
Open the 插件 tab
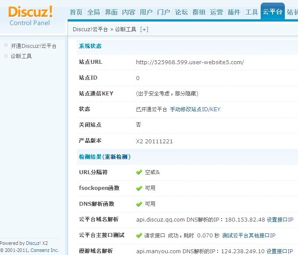coord(234,12)
